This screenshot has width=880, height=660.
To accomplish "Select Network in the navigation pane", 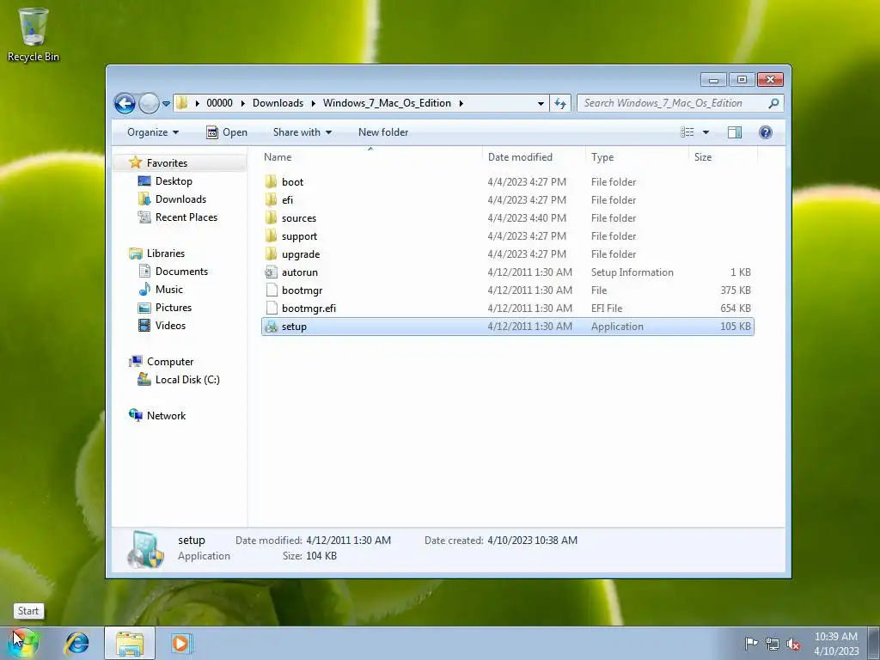I will tap(166, 416).
